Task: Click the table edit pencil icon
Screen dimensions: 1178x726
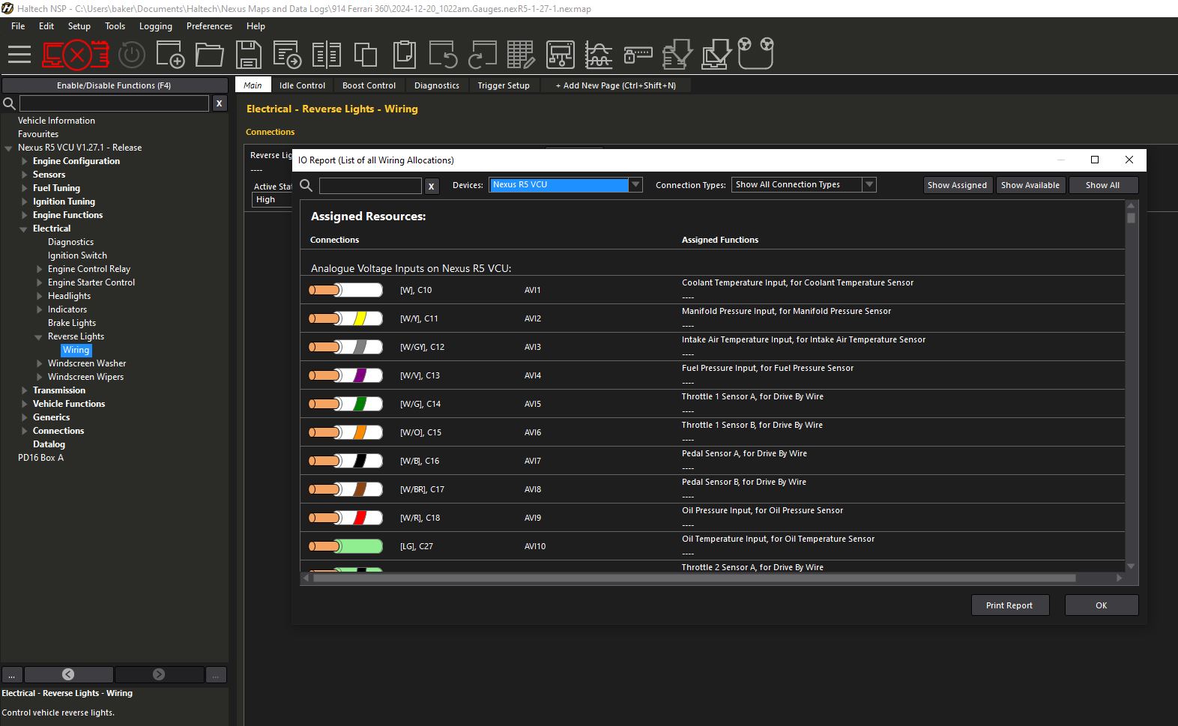Action: [521, 55]
